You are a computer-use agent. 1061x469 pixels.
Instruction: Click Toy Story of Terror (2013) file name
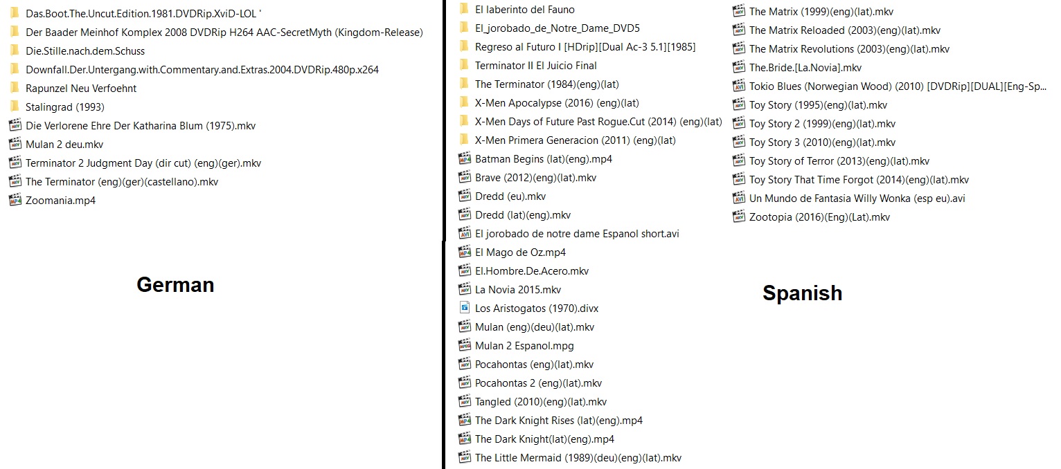(x=839, y=160)
